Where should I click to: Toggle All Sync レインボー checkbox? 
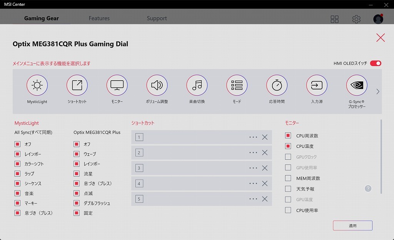pyautogui.click(x=17, y=154)
